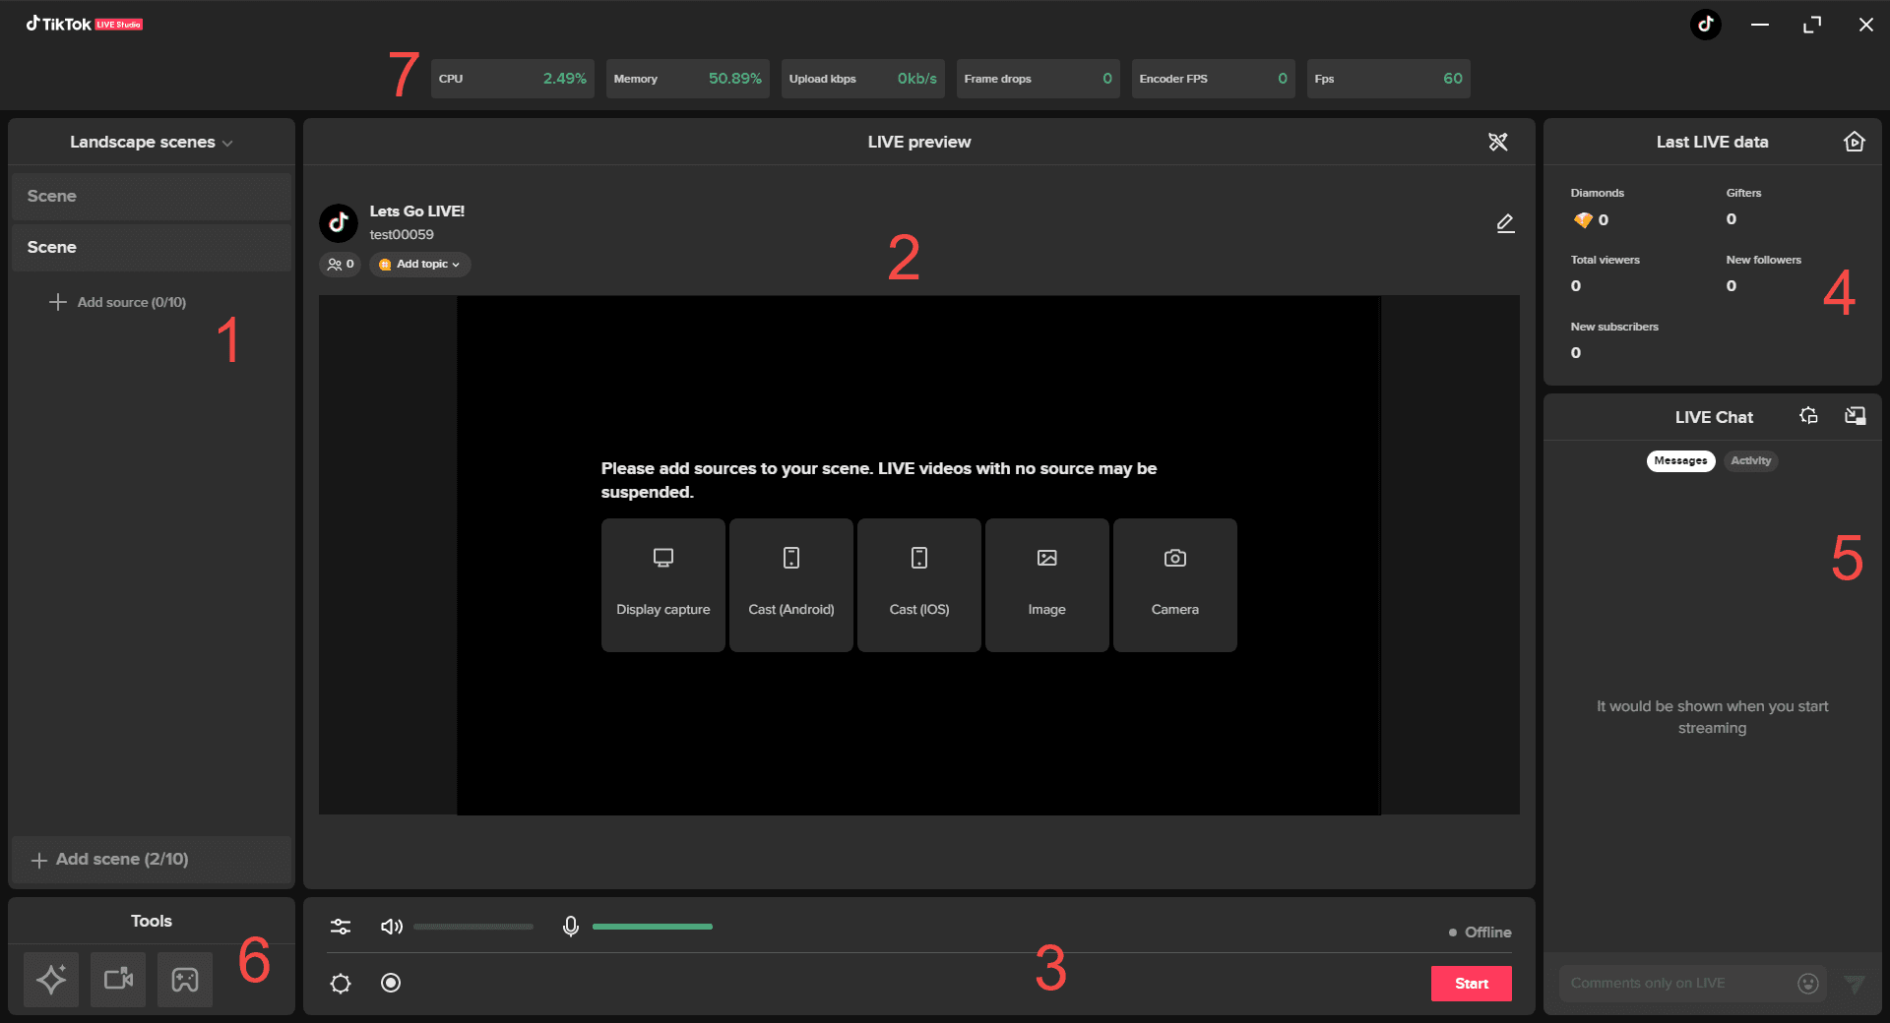Click Add scene (2/10) button
Image resolution: width=1890 pixels, height=1023 pixels.
point(110,860)
